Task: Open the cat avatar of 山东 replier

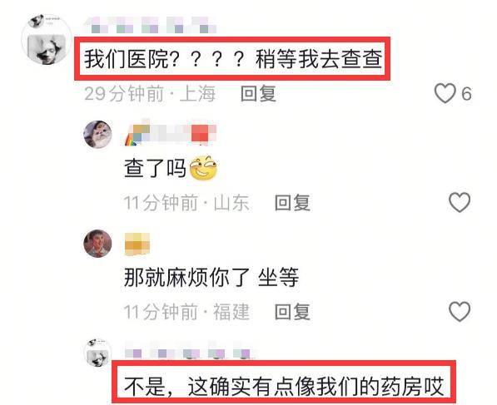Action: click(97, 134)
